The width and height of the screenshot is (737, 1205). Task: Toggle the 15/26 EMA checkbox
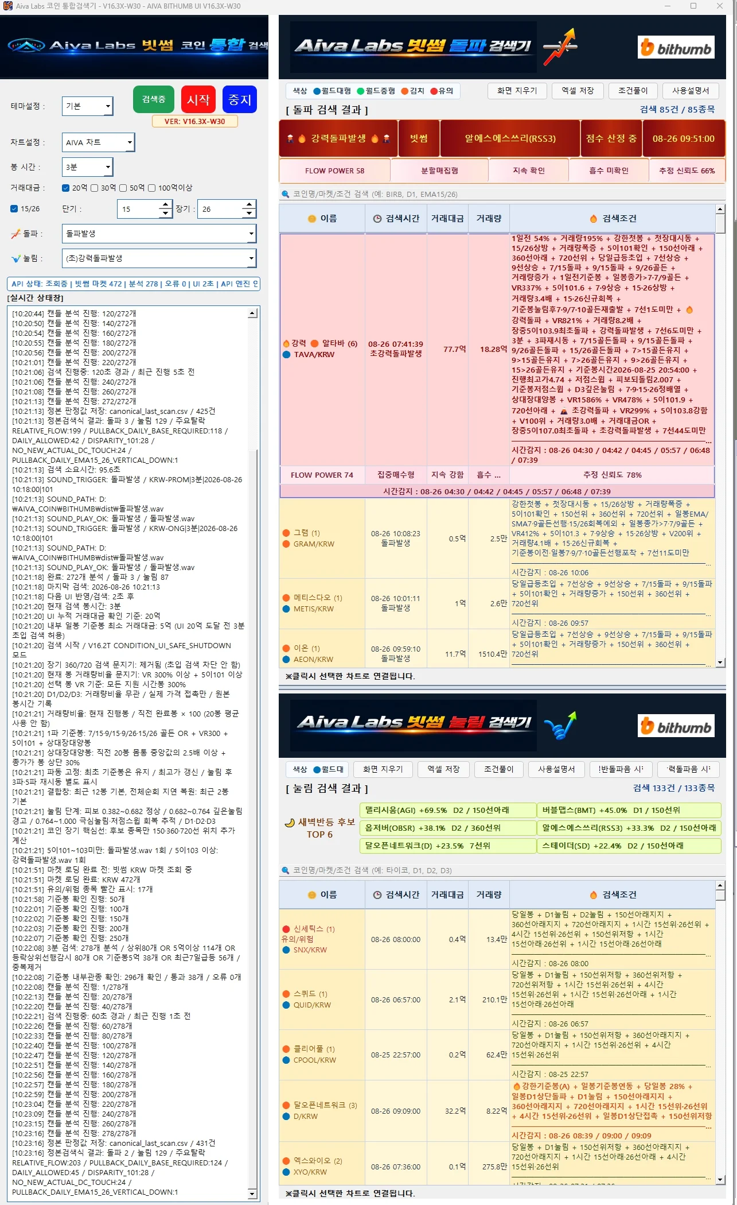point(14,209)
